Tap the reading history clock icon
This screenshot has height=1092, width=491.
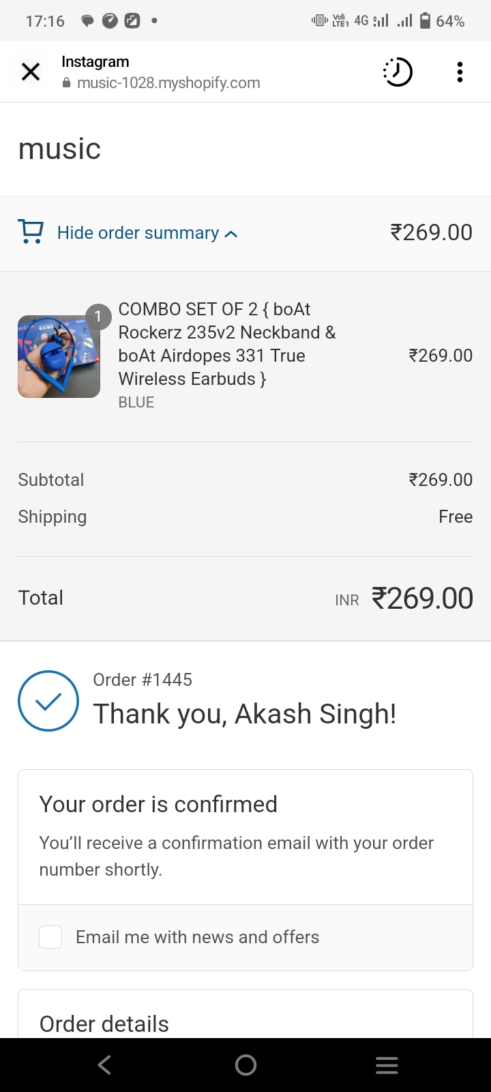[x=398, y=72]
